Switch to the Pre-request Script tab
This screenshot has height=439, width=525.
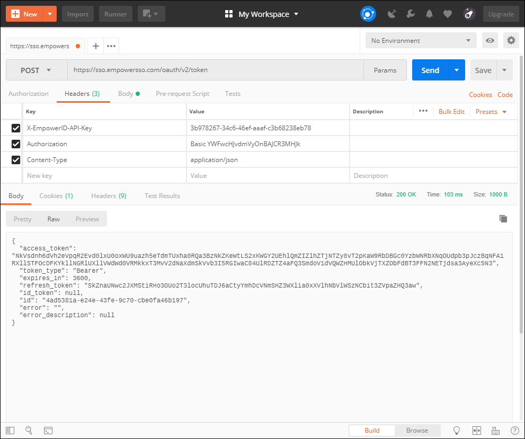pyautogui.click(x=182, y=94)
